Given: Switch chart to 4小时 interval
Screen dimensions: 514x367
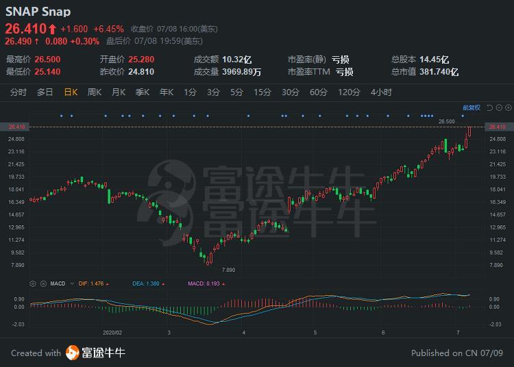Looking at the screenshot, I should [381, 92].
